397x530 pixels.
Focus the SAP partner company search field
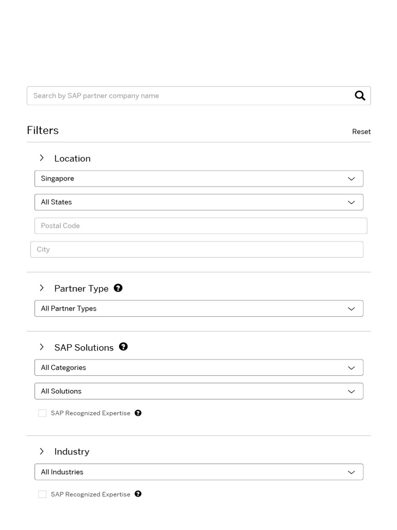(x=189, y=96)
